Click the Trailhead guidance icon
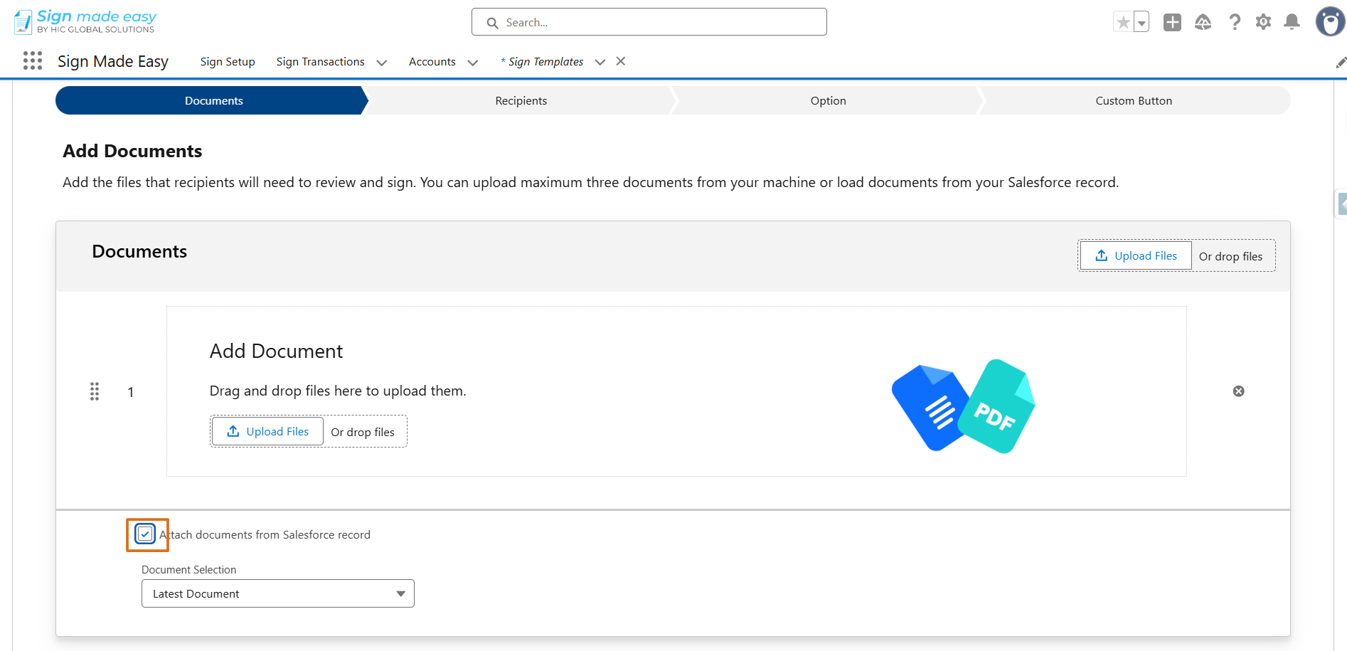The width and height of the screenshot is (1347, 651). click(1203, 22)
